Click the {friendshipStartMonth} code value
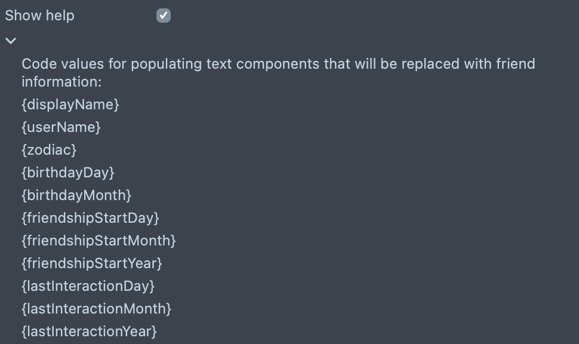579x344 pixels. [98, 241]
